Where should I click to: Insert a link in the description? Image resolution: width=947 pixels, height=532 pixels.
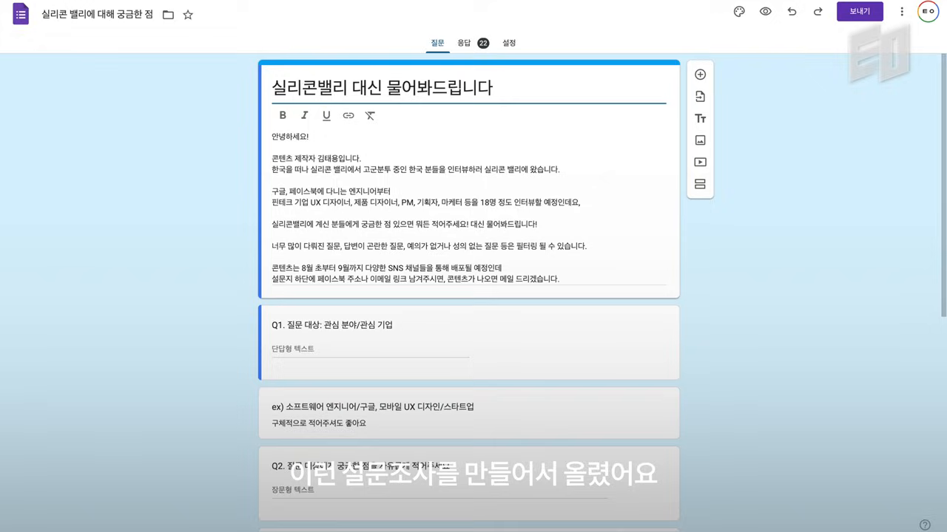click(348, 115)
